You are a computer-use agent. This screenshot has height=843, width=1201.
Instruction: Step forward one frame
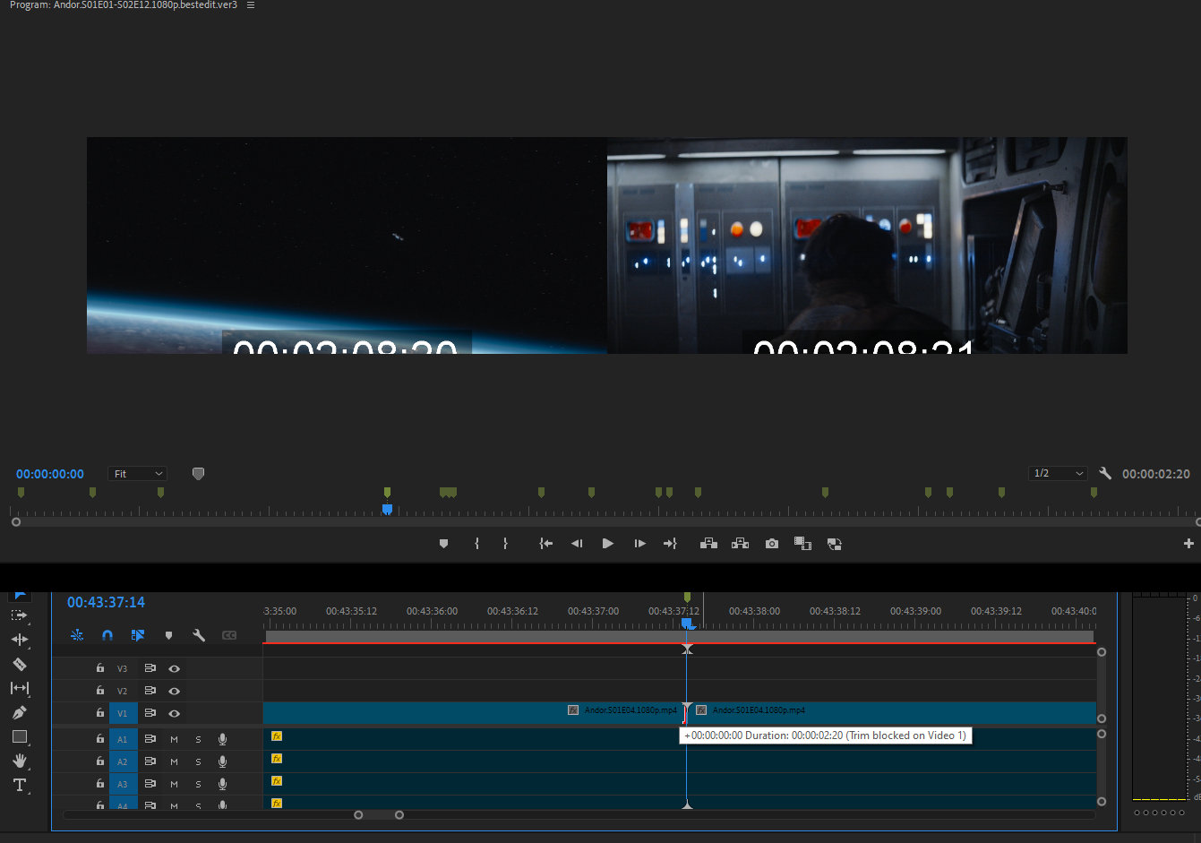639,544
